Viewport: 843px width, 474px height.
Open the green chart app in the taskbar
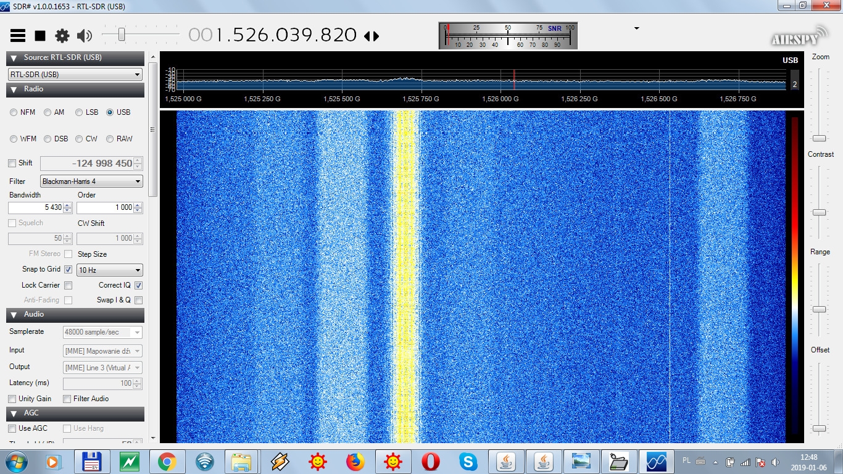(x=130, y=462)
